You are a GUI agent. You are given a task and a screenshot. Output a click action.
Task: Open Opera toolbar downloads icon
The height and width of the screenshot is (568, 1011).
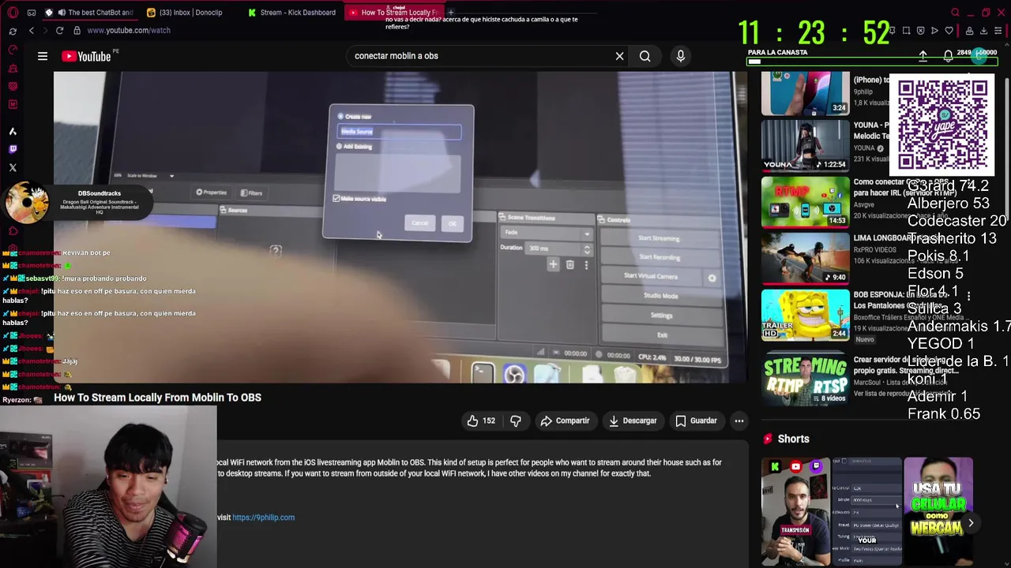coord(984,31)
